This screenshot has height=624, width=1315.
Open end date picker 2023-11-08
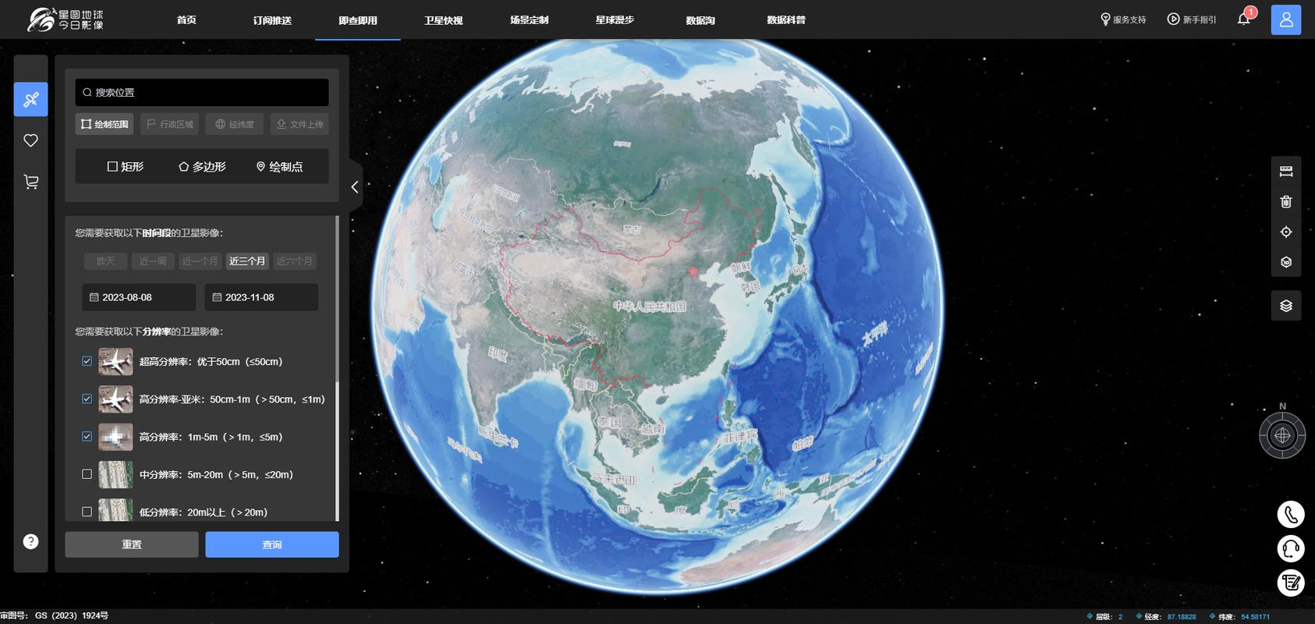(261, 297)
